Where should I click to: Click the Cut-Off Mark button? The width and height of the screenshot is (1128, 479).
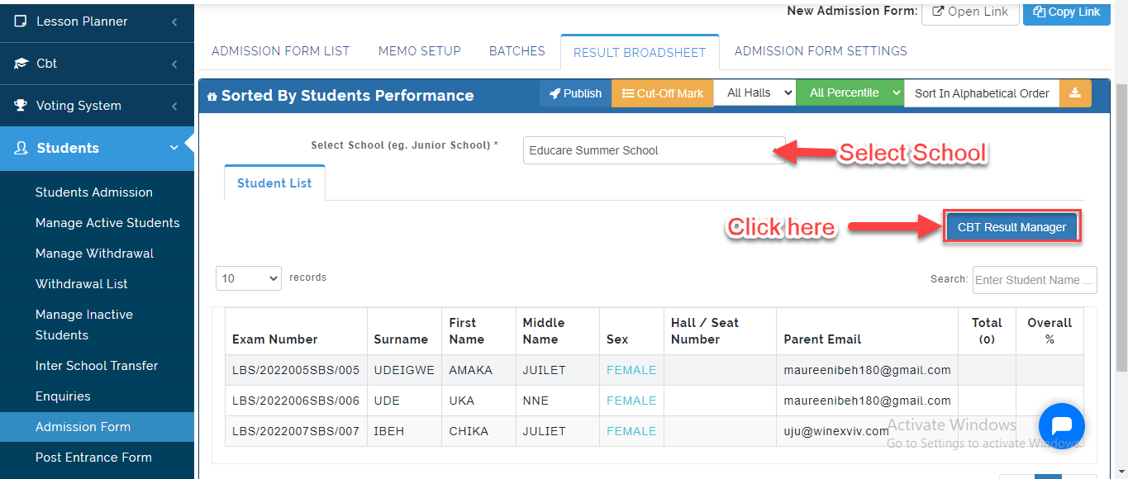pos(663,93)
